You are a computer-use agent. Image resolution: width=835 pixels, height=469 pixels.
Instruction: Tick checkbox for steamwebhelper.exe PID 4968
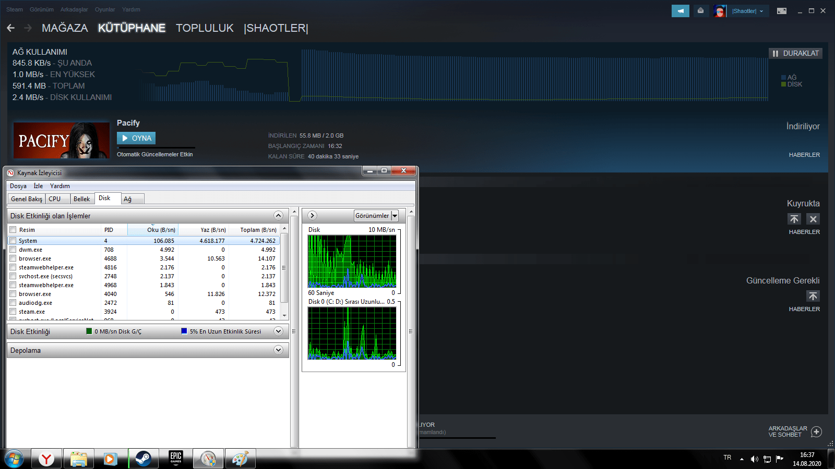(x=13, y=285)
